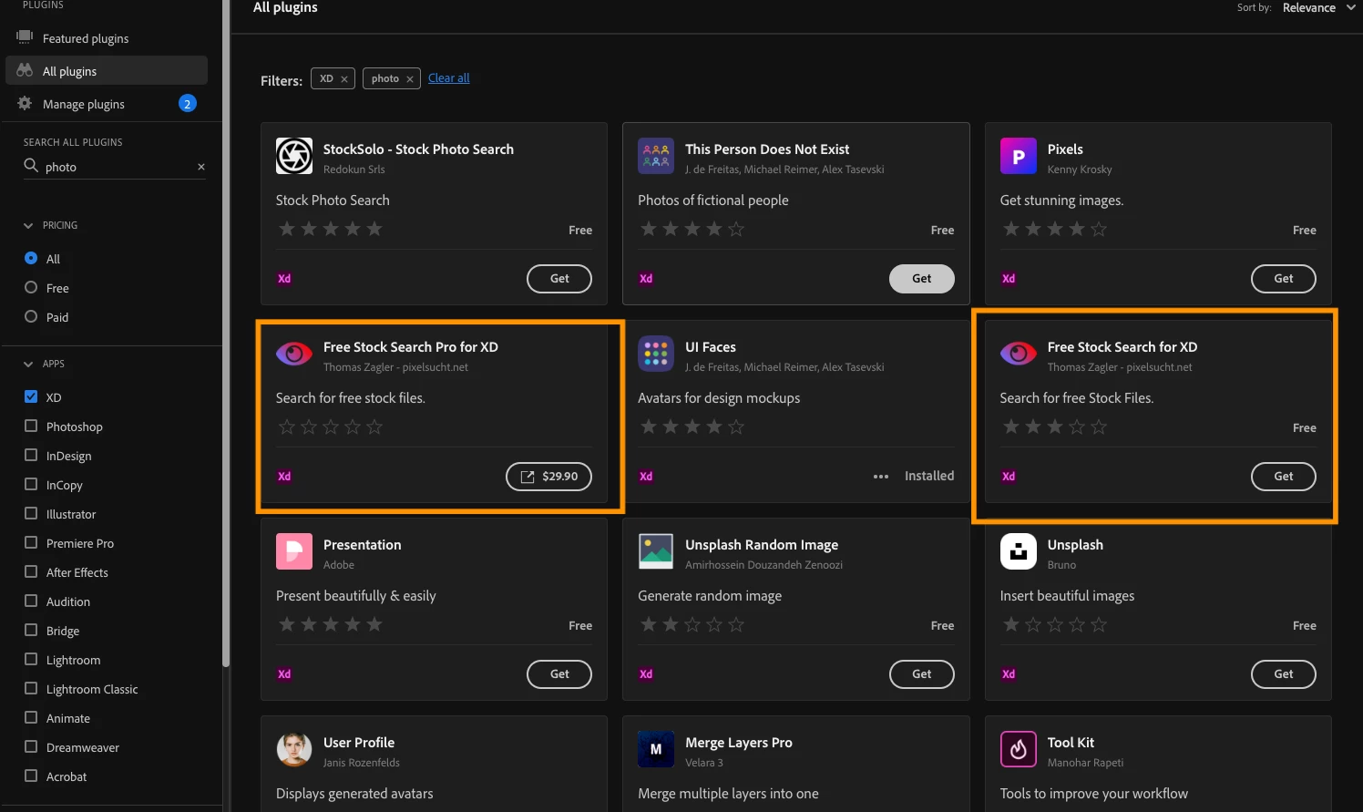Screen dimensions: 1363x812
Task: Collapse the Apps section chevron
Action: click(x=28, y=364)
